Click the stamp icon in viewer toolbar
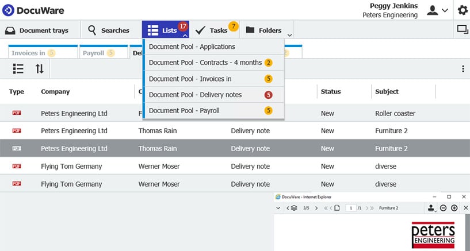This screenshot has height=251, width=470. tap(431, 208)
